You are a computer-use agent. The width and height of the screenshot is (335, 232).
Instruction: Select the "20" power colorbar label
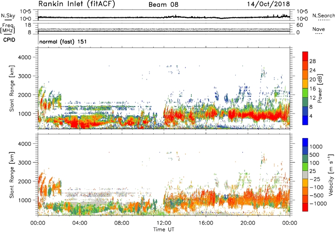(312, 80)
